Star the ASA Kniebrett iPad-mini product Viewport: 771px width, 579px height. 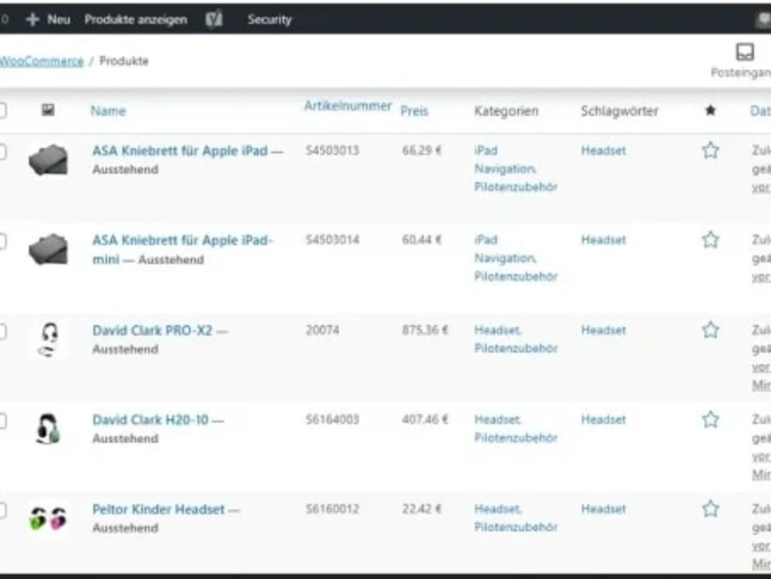(710, 240)
